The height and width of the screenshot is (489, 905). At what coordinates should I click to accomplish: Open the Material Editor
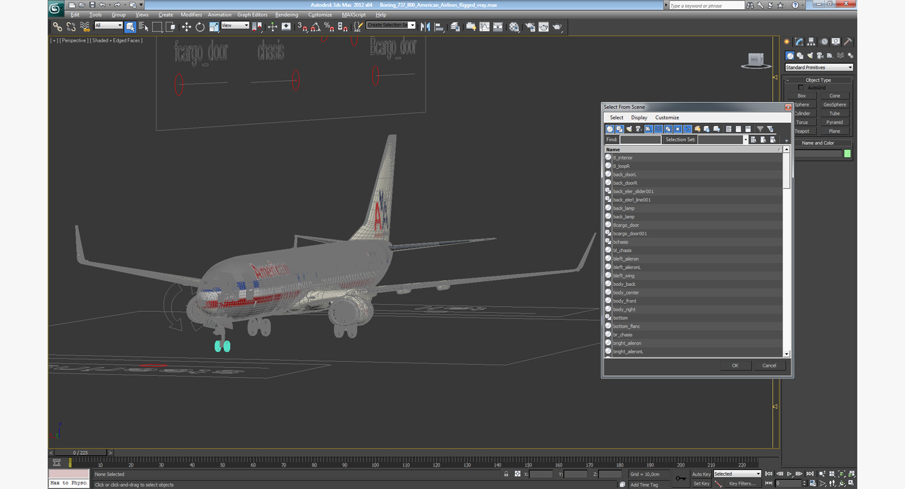pos(514,26)
